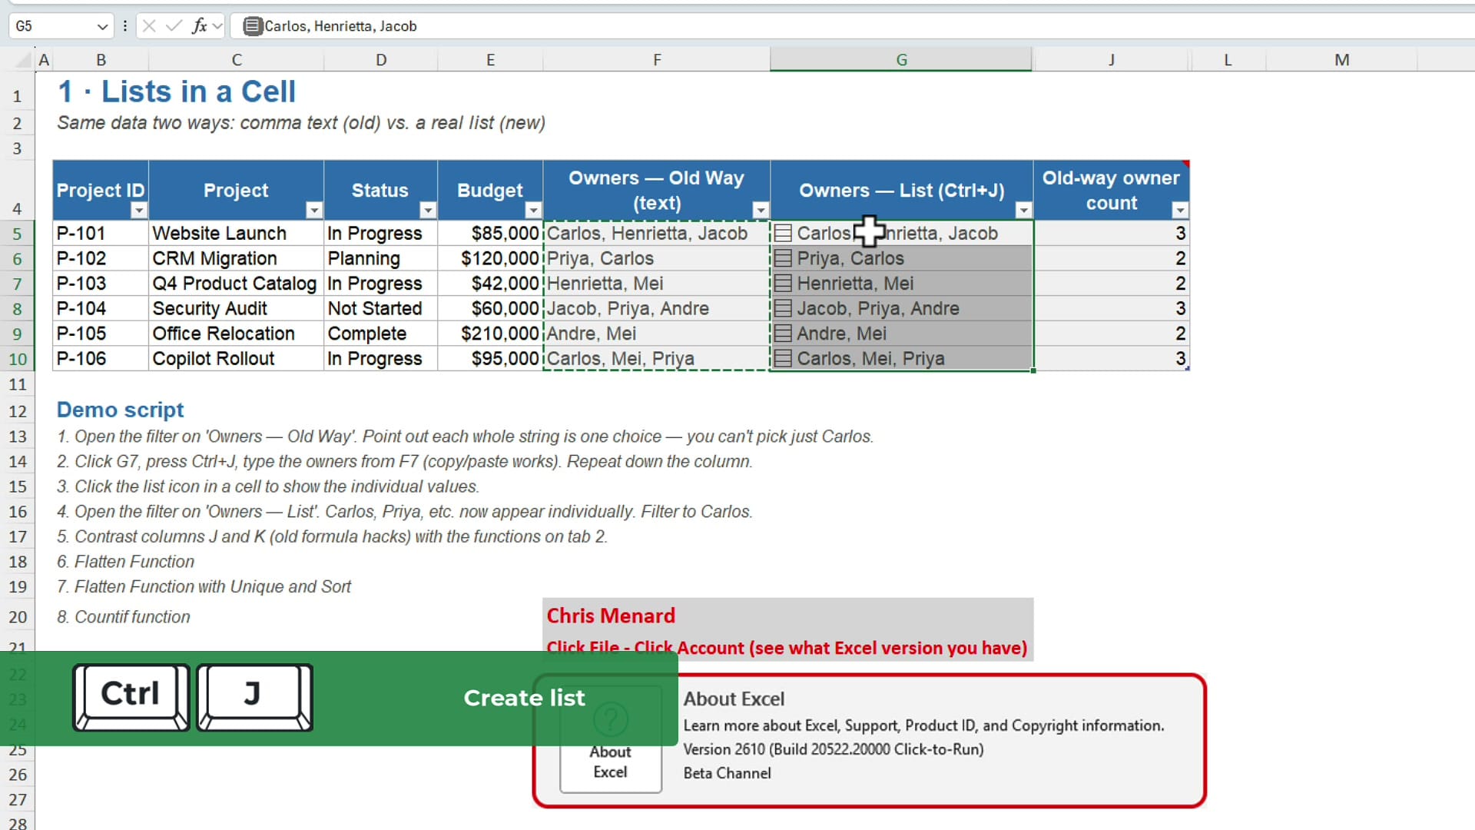Click the formula bar text Carlos, Henrietta, Jacob
This screenshot has height=830, width=1475.
coord(340,26)
